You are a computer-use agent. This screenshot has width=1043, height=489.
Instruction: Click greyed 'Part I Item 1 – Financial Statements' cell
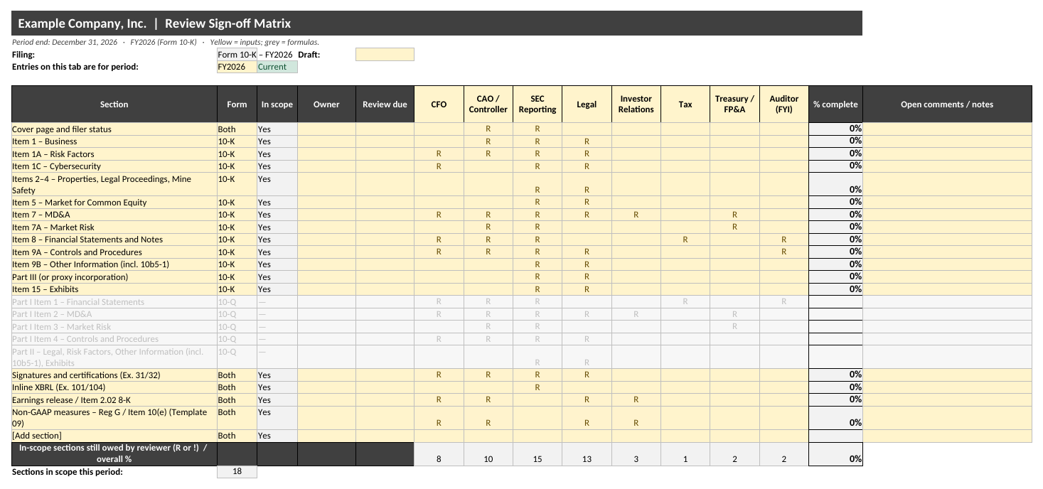[114, 302]
